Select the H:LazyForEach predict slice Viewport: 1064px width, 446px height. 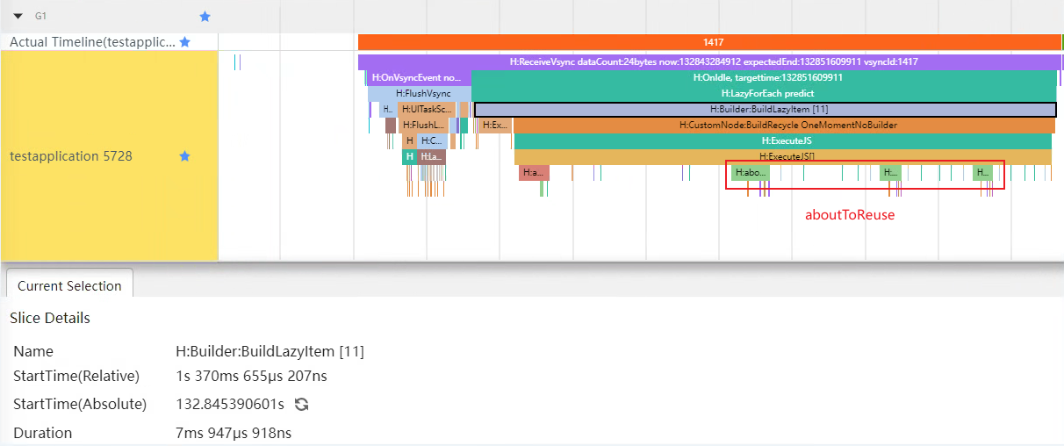[x=764, y=93]
